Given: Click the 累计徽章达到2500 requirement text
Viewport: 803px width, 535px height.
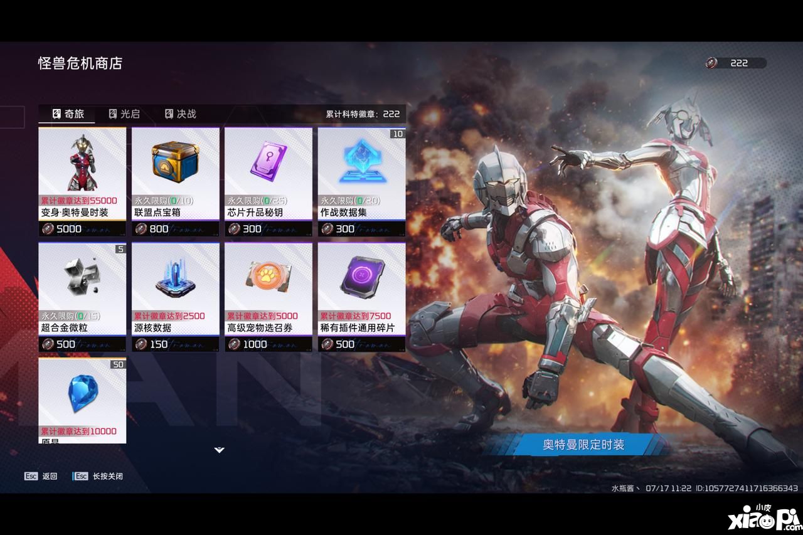Looking at the screenshot, I should 169,316.
